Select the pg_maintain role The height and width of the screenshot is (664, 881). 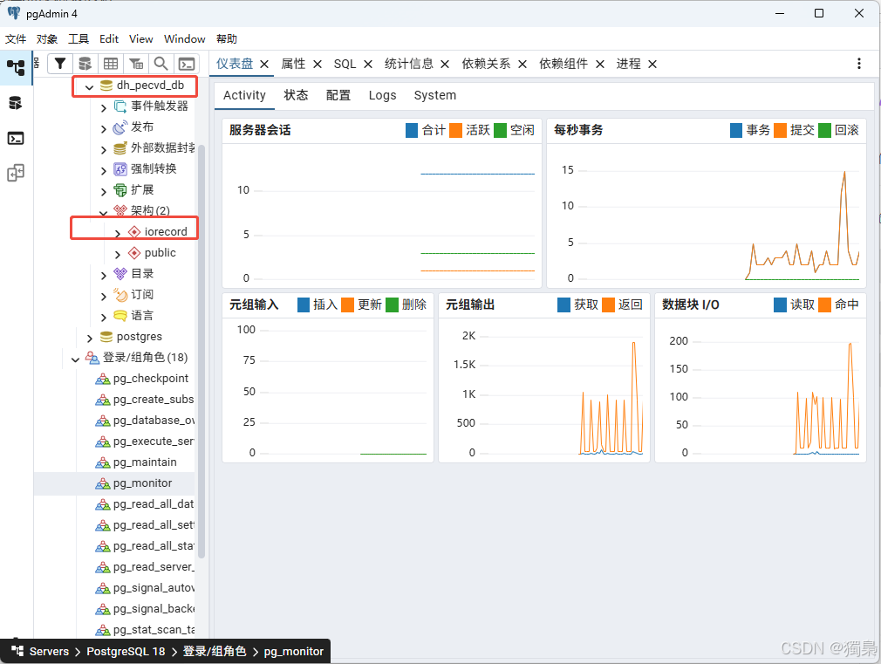tap(145, 462)
